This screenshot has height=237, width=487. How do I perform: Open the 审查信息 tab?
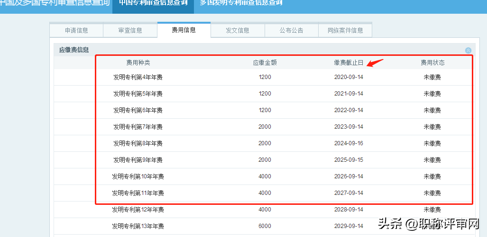coord(130,30)
